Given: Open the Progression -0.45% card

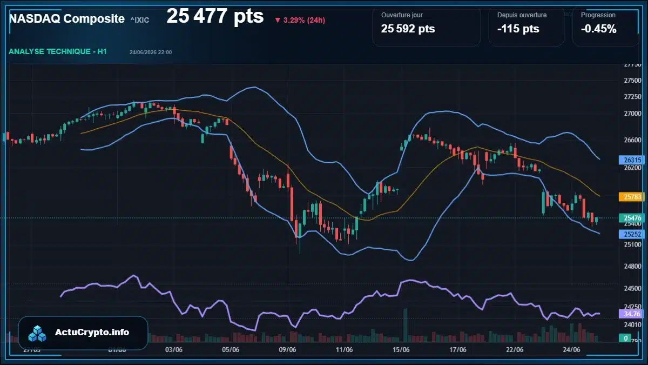Looking at the screenshot, I should point(605,27).
